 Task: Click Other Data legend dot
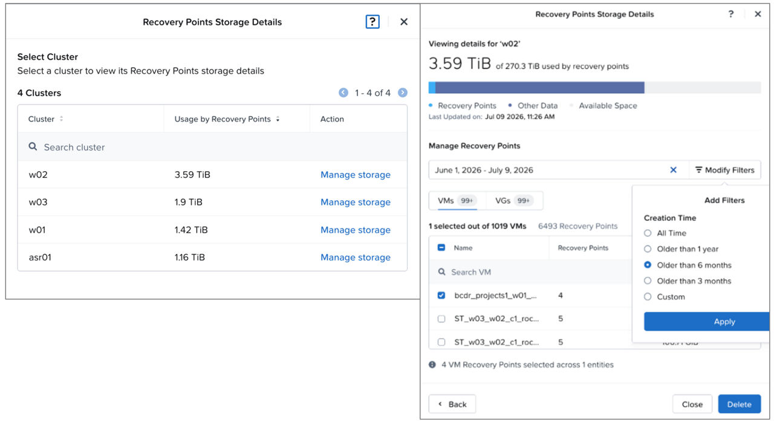tap(511, 105)
